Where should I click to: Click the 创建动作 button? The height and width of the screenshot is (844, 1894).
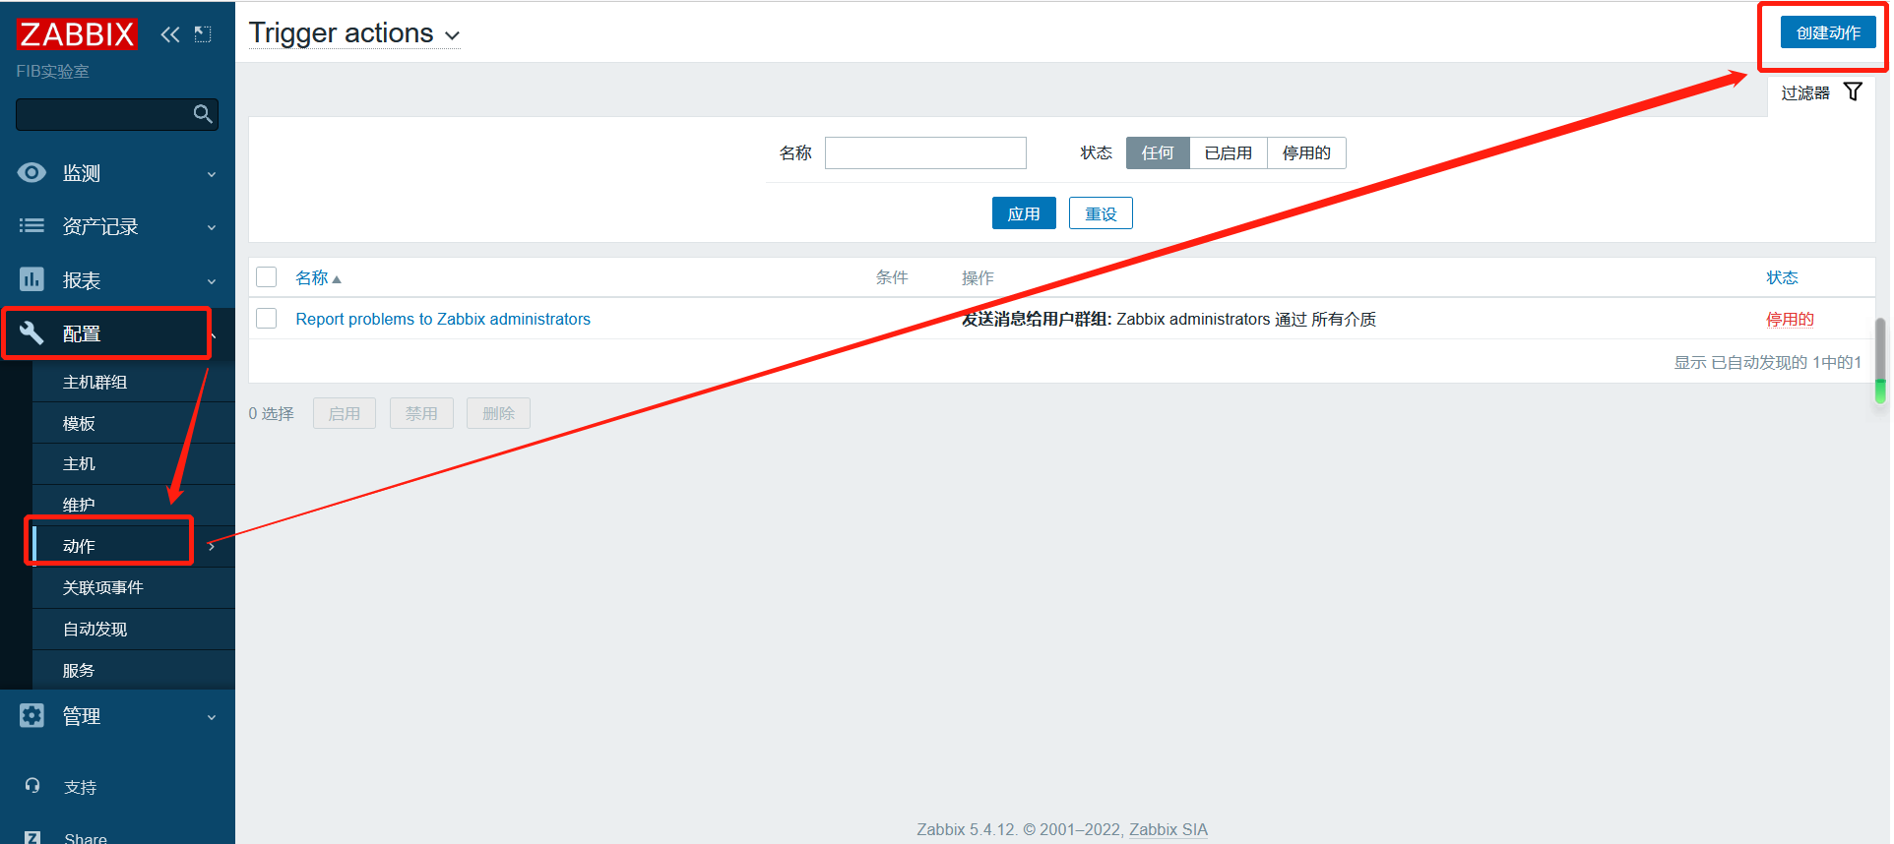click(x=1828, y=32)
